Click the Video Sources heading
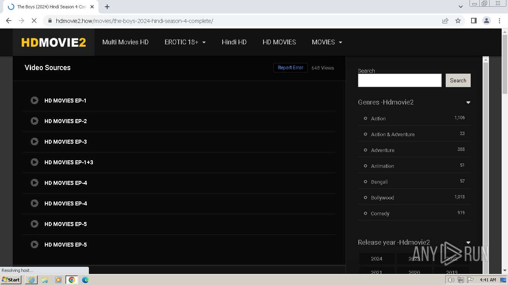This screenshot has height=285, width=508. 48,68
